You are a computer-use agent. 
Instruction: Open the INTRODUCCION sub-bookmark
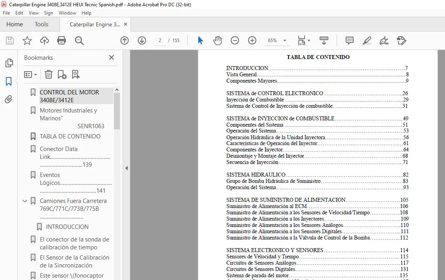click(67, 227)
